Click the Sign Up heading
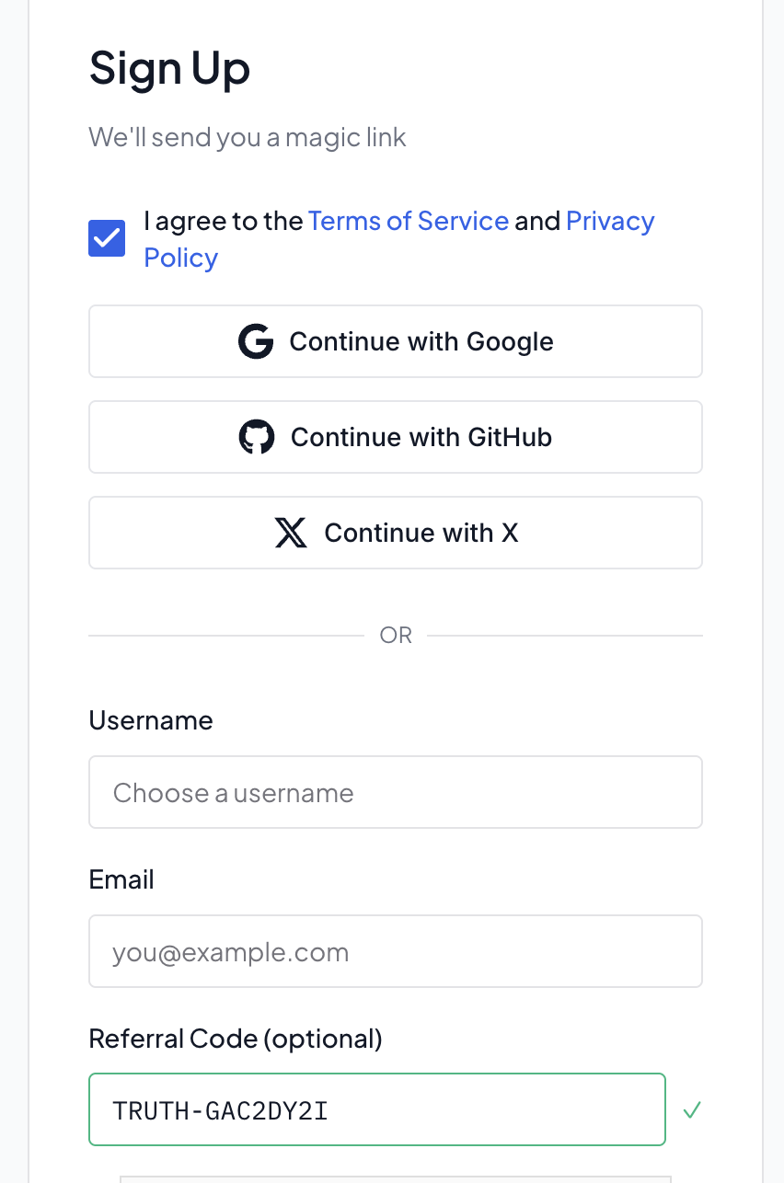784x1183 pixels. click(x=169, y=69)
